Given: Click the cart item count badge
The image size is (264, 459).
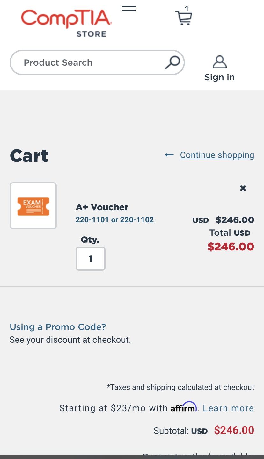Looking at the screenshot, I should click(187, 9).
